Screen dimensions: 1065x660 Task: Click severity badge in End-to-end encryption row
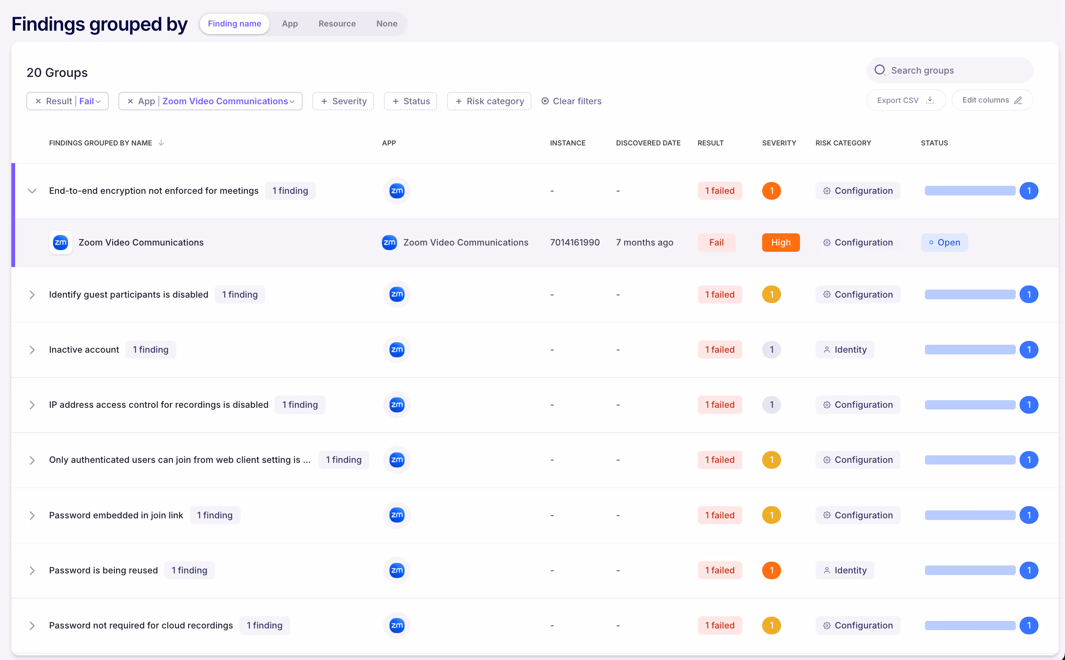771,191
